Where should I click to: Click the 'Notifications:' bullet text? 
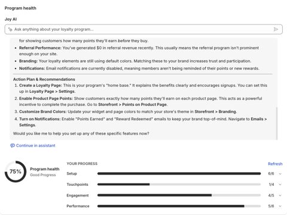point(32,68)
